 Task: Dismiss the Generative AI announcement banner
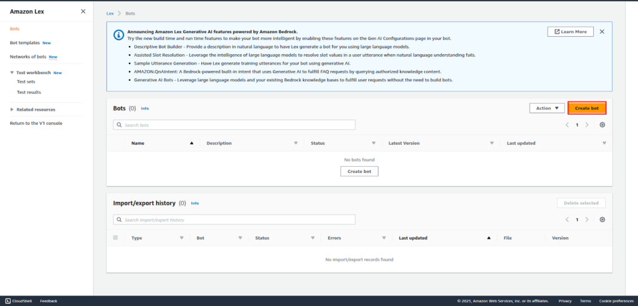click(x=602, y=32)
